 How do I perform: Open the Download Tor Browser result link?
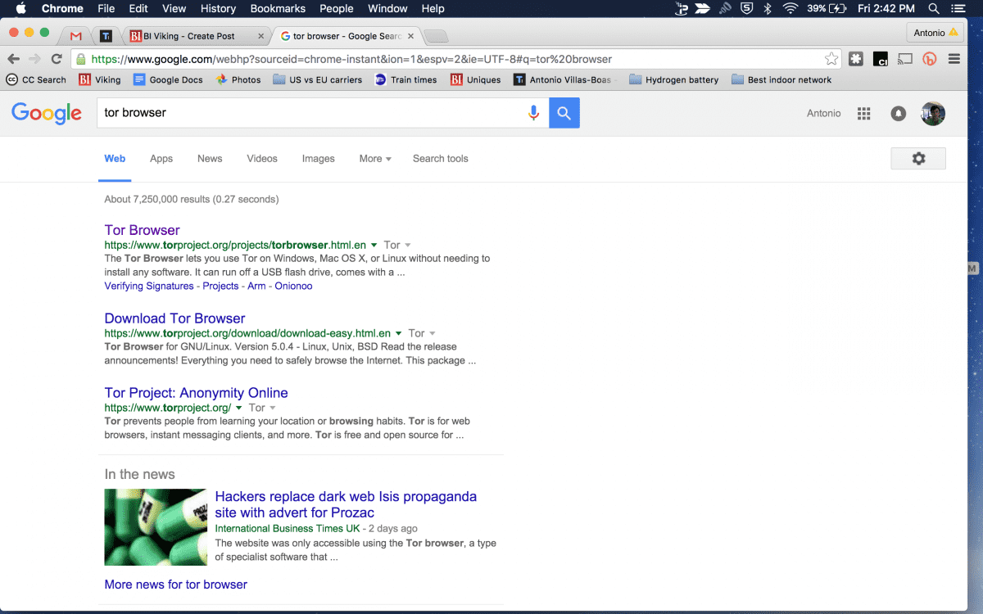[174, 318]
